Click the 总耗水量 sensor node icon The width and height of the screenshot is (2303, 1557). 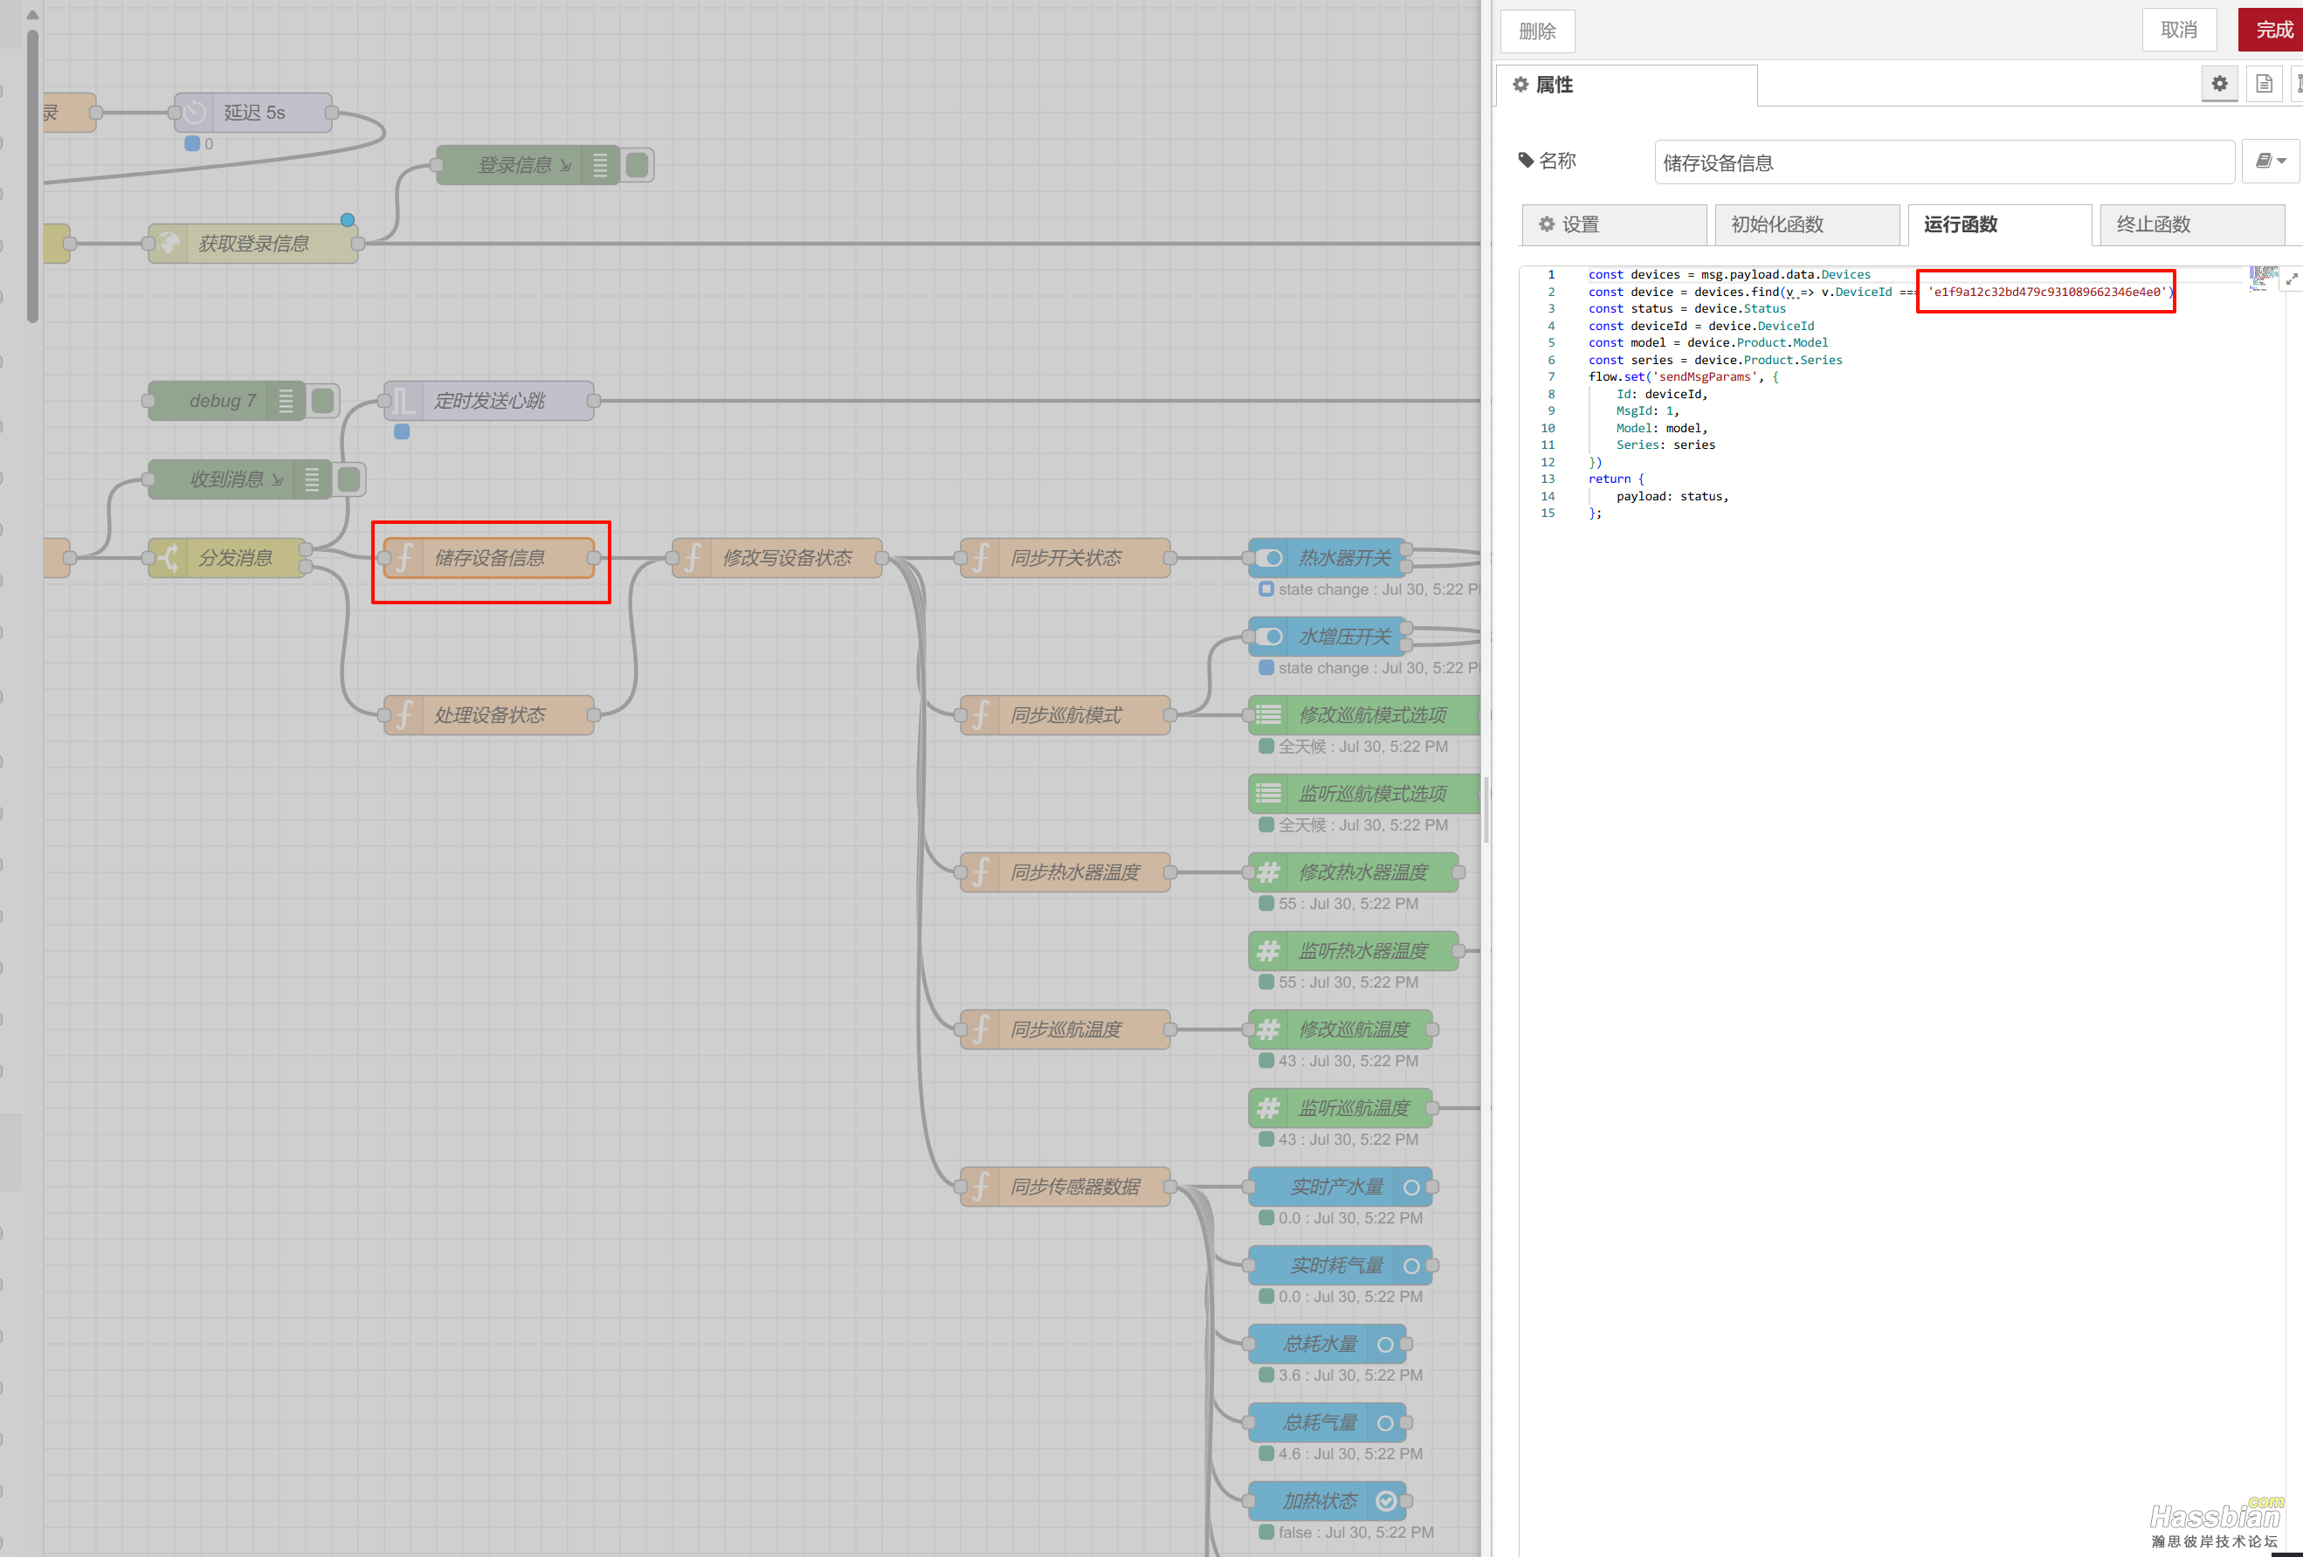click(1385, 1344)
